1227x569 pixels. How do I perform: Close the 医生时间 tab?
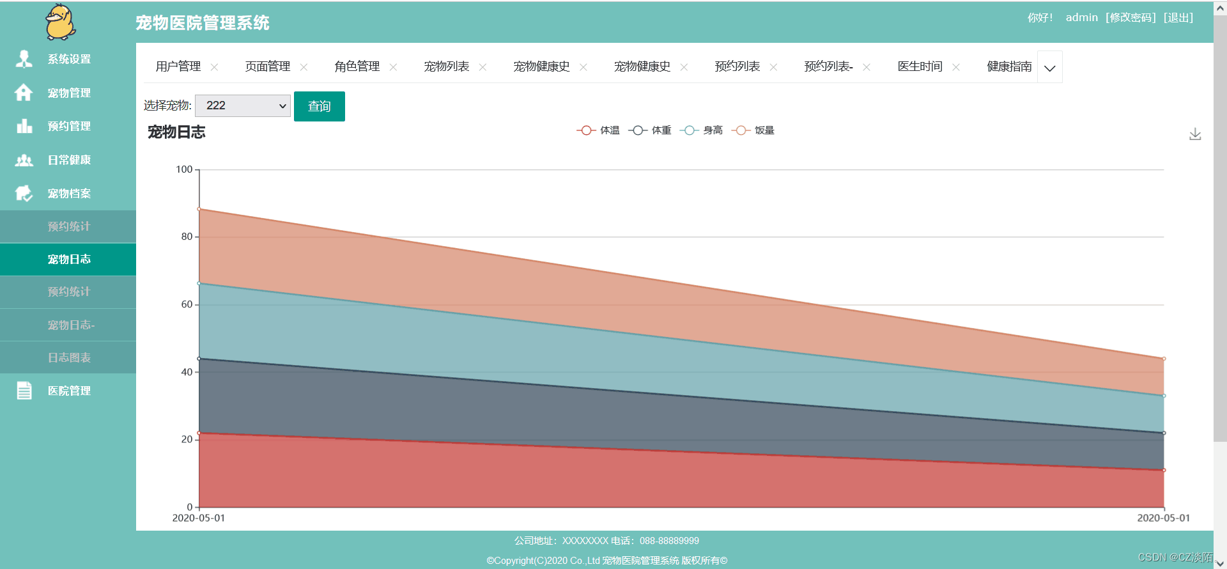[x=955, y=67]
